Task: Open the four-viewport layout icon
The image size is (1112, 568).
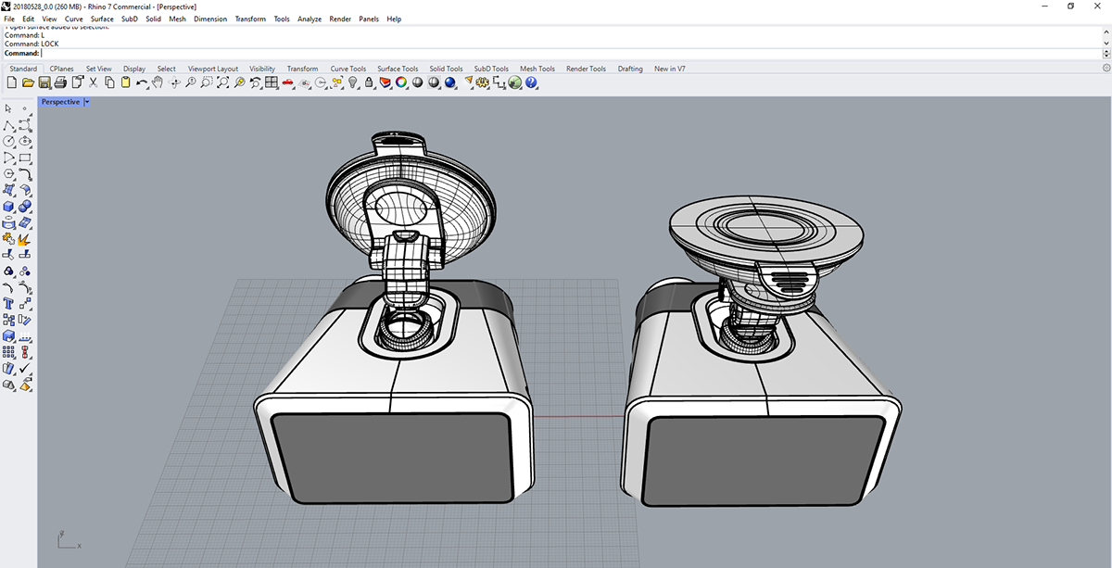Action: tap(272, 83)
